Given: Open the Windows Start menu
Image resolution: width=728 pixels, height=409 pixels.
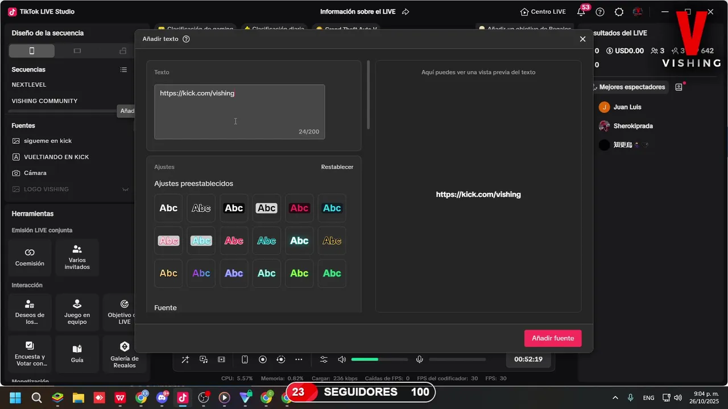Looking at the screenshot, I should [15, 398].
